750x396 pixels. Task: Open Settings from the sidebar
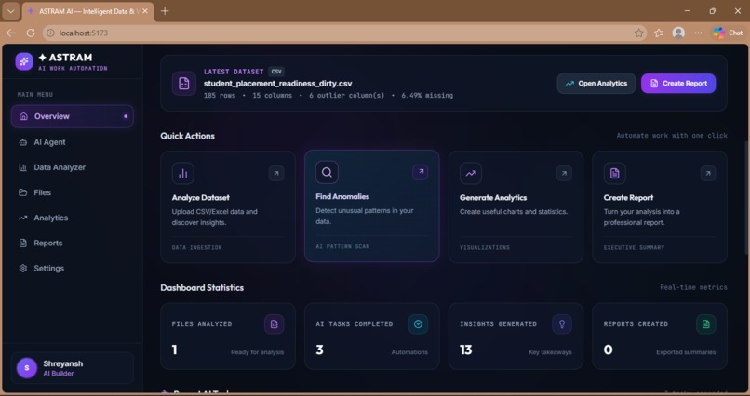[73, 269]
